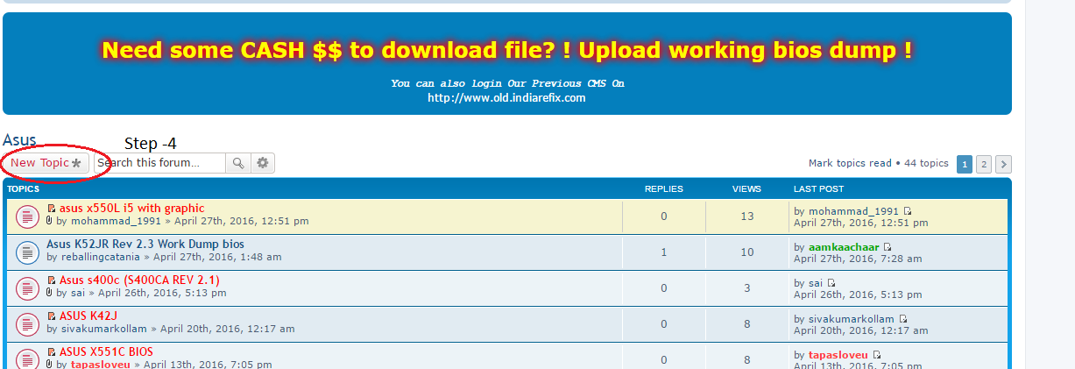Open last poster sivakumarkollam in last post column

[x=852, y=319]
